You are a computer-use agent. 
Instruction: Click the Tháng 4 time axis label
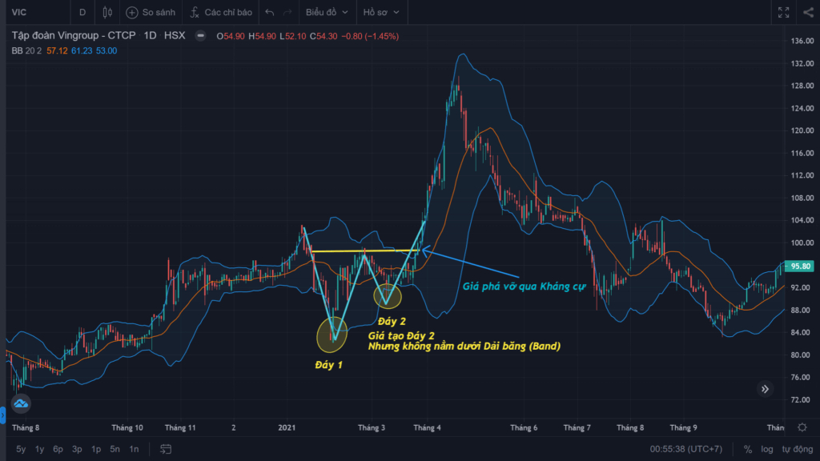pos(428,427)
